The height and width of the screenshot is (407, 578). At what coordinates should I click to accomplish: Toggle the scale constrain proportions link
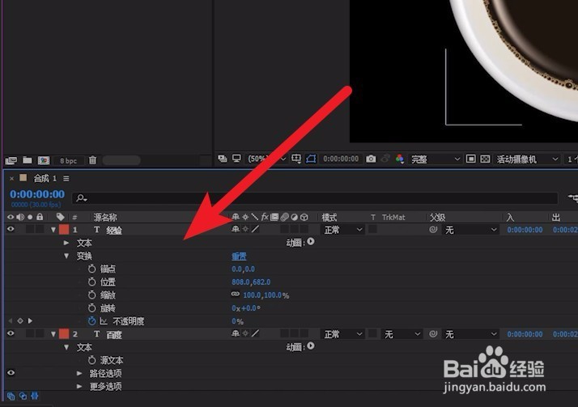pyautogui.click(x=236, y=294)
